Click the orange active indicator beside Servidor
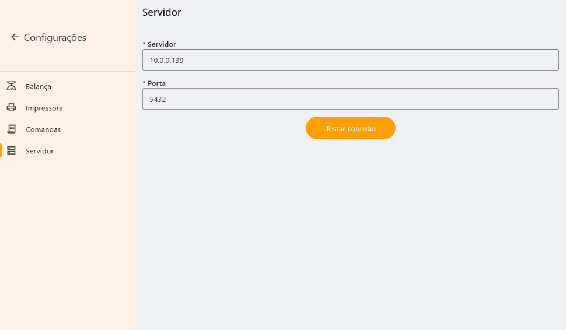The height and width of the screenshot is (330, 566). (1, 151)
